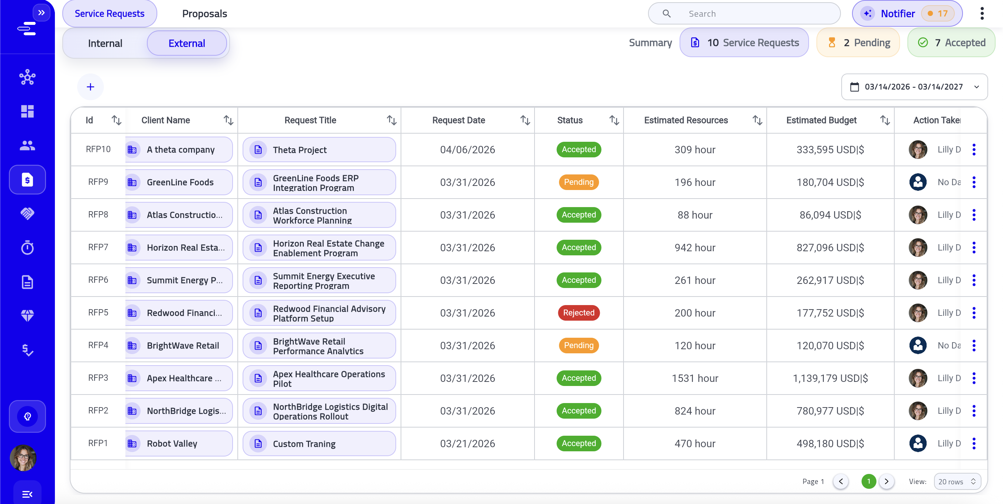Image resolution: width=1003 pixels, height=504 pixels.
Task: Click the search input field
Action: point(744,13)
